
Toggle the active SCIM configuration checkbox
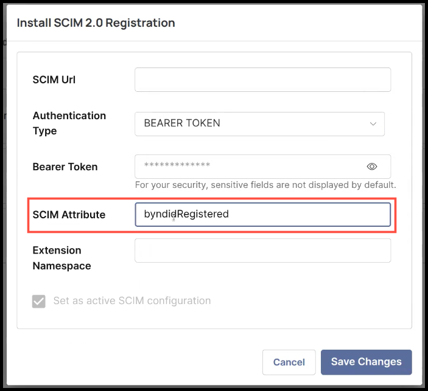coord(39,301)
